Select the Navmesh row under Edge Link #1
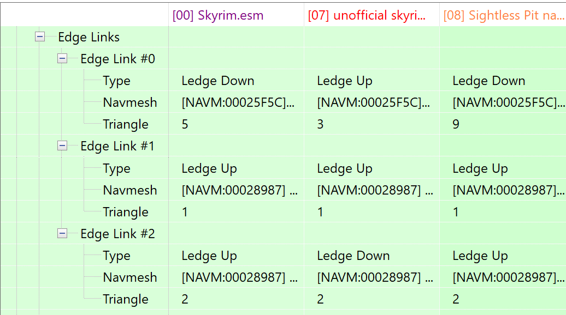The width and height of the screenshot is (566, 315). tap(129, 190)
